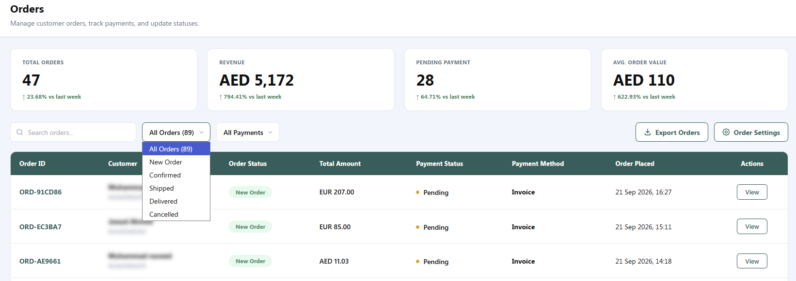Click the Revenue value AED 5,172
This screenshot has height=281, width=796.
point(256,80)
